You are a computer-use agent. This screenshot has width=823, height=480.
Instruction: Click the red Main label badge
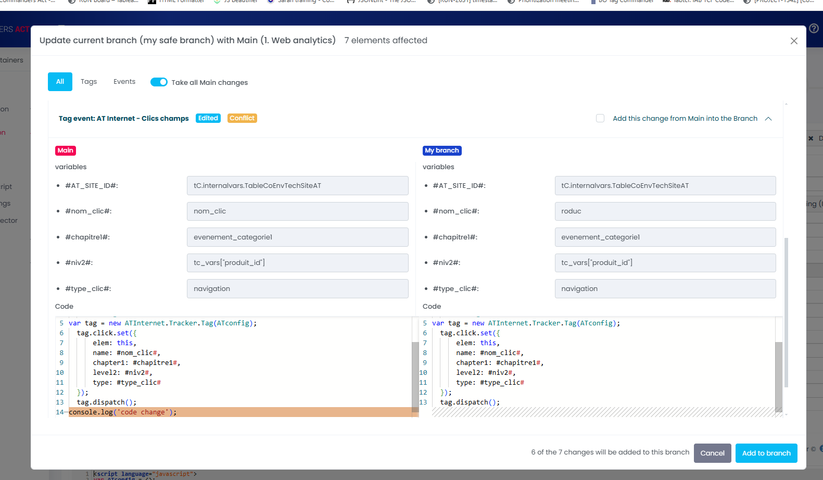coord(66,150)
